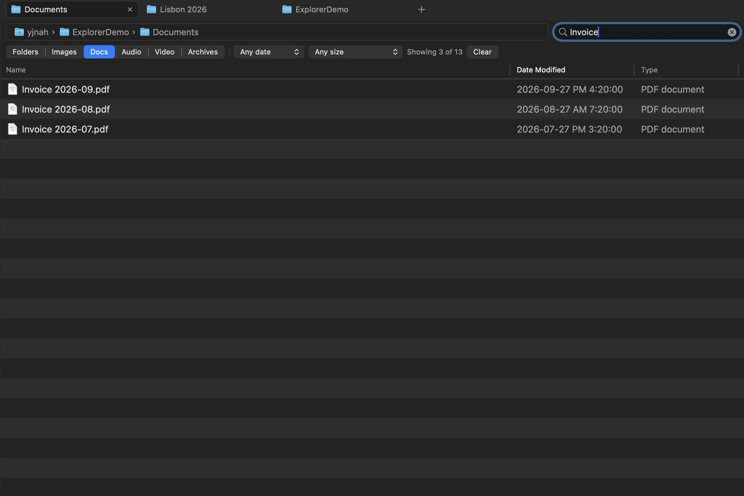Select file name Invoice 2026-09.pdf
The image size is (744, 496).
pyautogui.click(x=66, y=89)
